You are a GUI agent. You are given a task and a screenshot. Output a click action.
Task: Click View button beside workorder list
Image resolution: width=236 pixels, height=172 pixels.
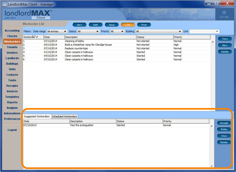click(x=225, y=39)
